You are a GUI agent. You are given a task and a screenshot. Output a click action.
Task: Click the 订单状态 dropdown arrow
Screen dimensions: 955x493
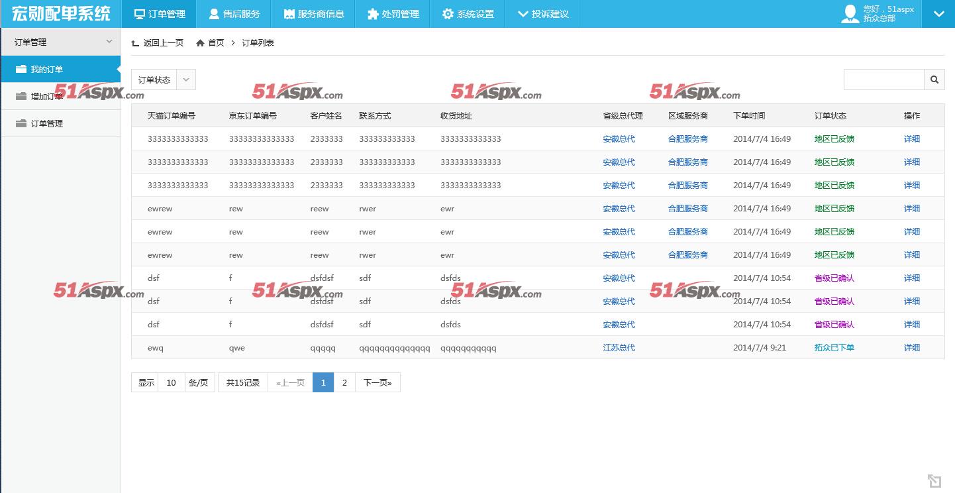coord(186,80)
